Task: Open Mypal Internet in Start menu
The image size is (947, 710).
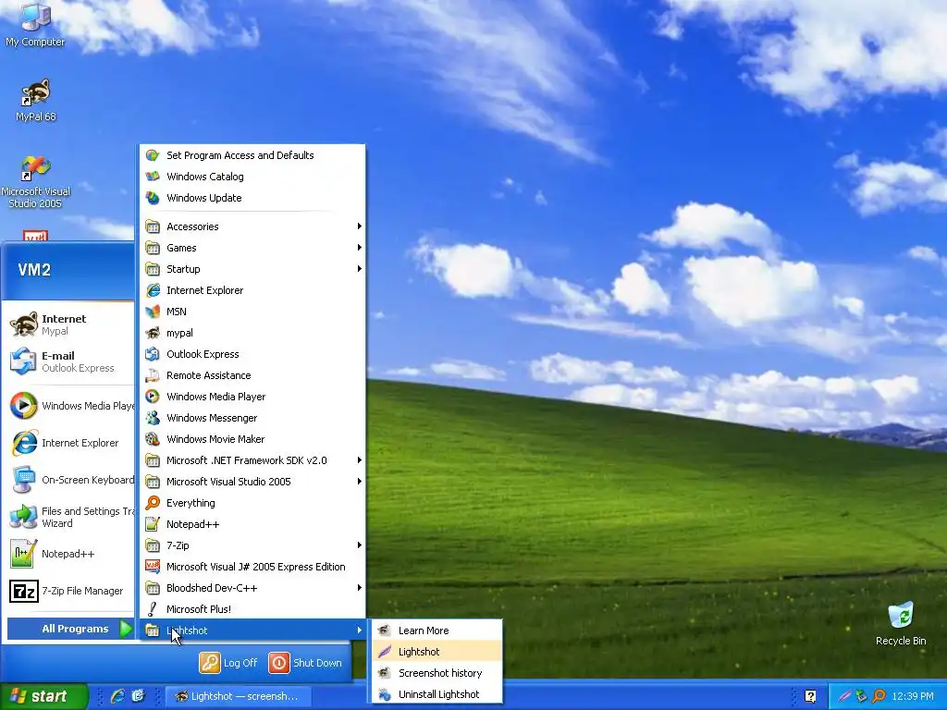Action: 68,324
